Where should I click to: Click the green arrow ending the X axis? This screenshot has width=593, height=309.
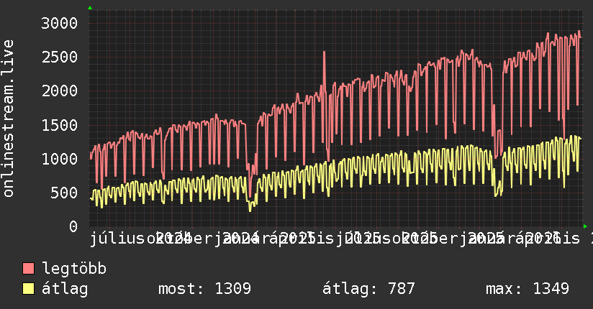point(585,226)
